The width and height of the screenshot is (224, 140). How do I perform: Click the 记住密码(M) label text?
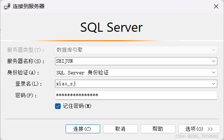tap(77, 106)
